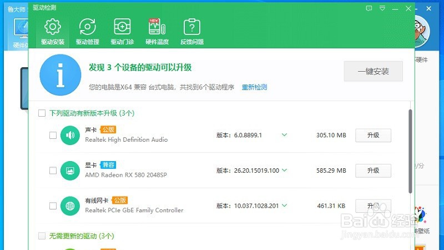This screenshot has height=250, width=444.
Task: Click the Realtek High Definition Audio text
Action: coord(127,139)
